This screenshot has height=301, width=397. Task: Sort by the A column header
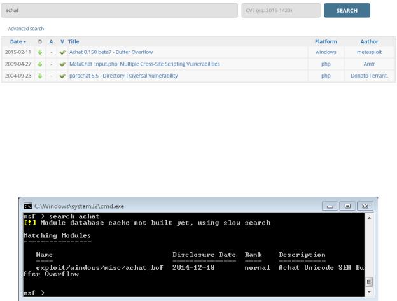click(51, 41)
